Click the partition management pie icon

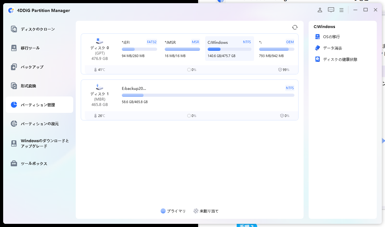coord(14,105)
